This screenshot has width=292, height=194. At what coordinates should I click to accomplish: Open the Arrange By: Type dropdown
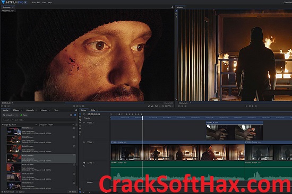[x=19, y=125]
